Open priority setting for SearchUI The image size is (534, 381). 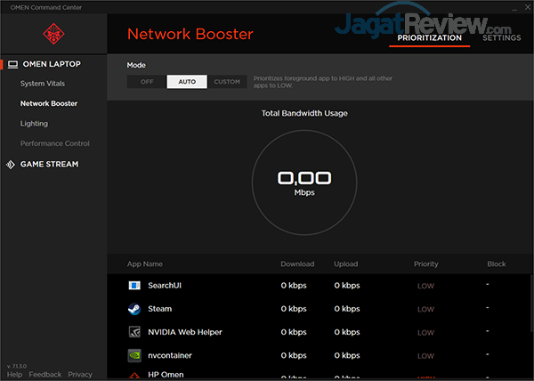(x=425, y=286)
